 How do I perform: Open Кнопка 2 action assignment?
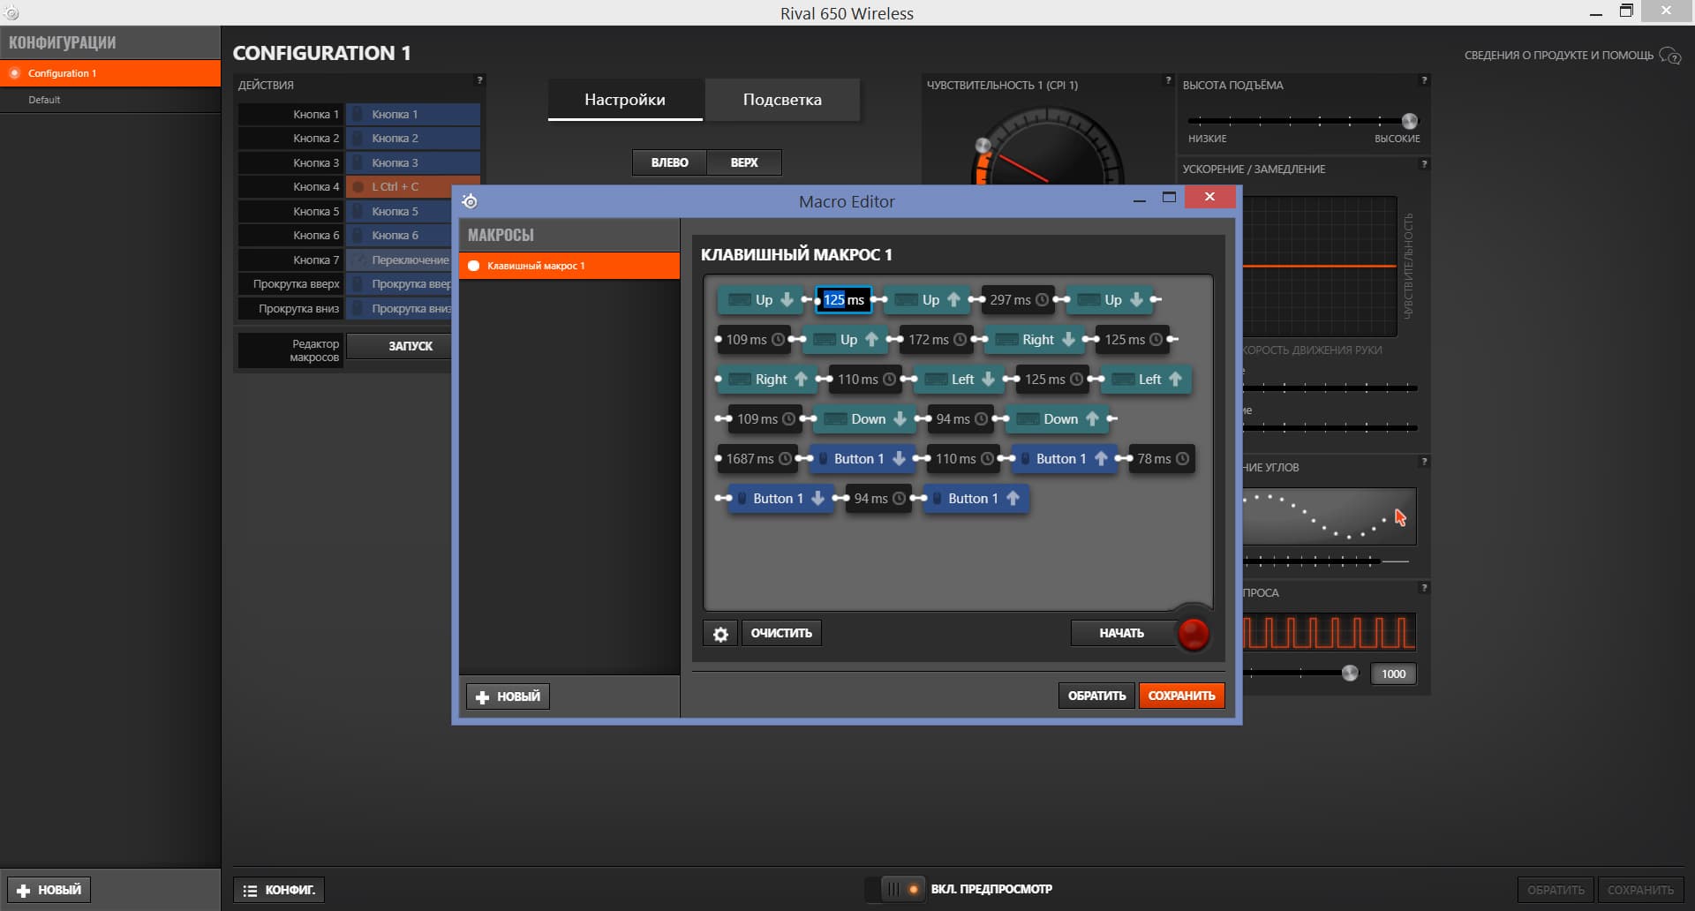tap(413, 139)
